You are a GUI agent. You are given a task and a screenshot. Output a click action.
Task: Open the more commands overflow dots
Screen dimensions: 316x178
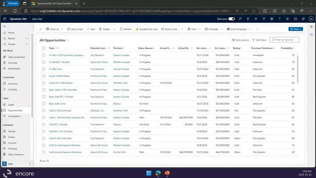tap(257, 29)
